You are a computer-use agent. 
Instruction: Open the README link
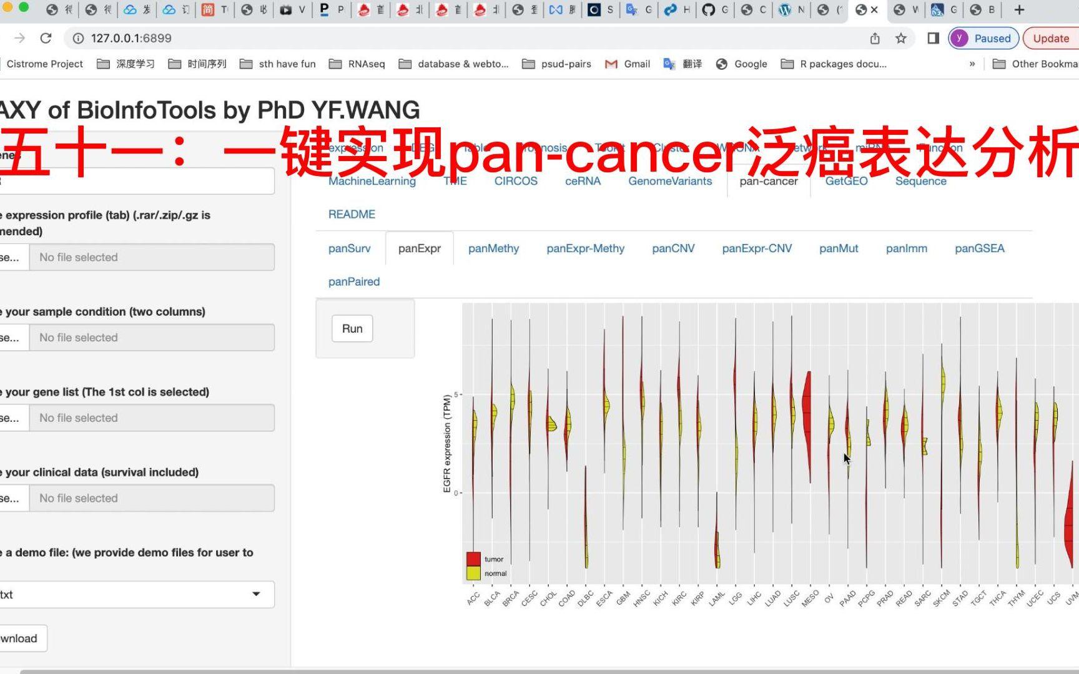pyautogui.click(x=352, y=214)
